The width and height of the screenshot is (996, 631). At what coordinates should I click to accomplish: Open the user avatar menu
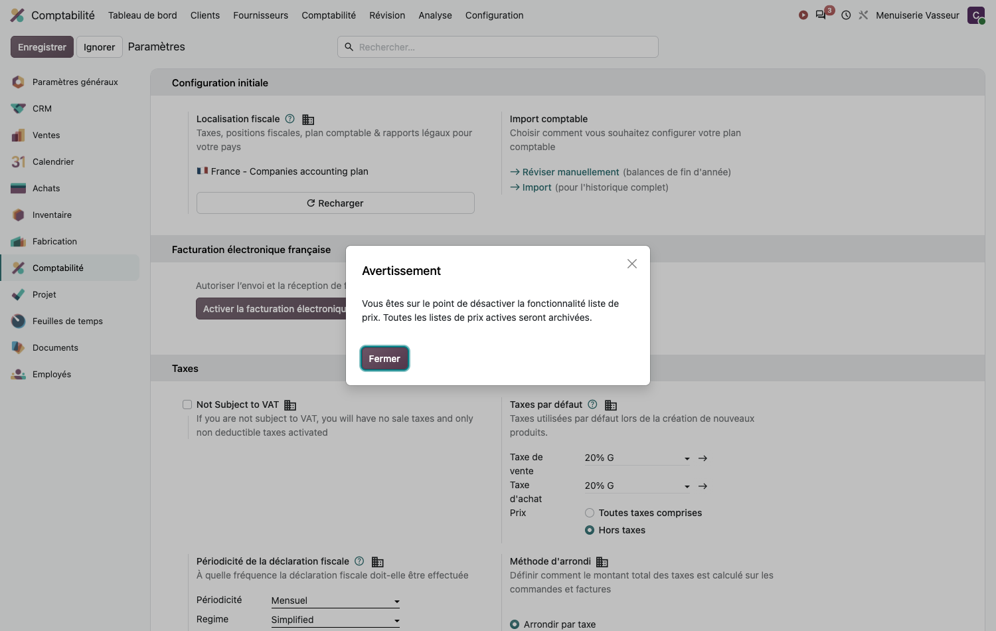tap(976, 15)
